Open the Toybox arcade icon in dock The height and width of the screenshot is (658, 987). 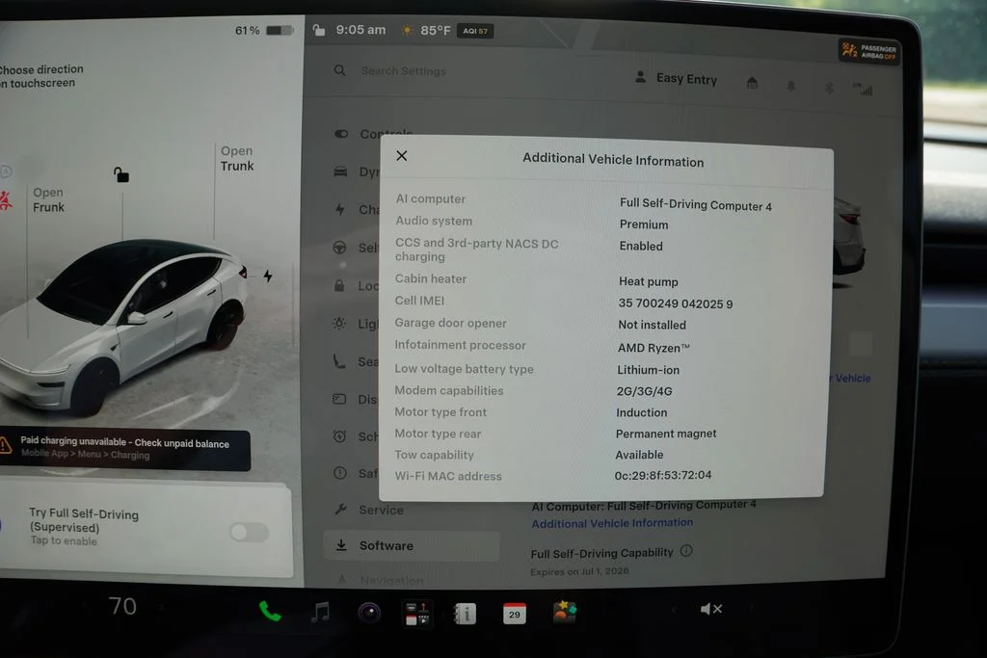(x=564, y=612)
